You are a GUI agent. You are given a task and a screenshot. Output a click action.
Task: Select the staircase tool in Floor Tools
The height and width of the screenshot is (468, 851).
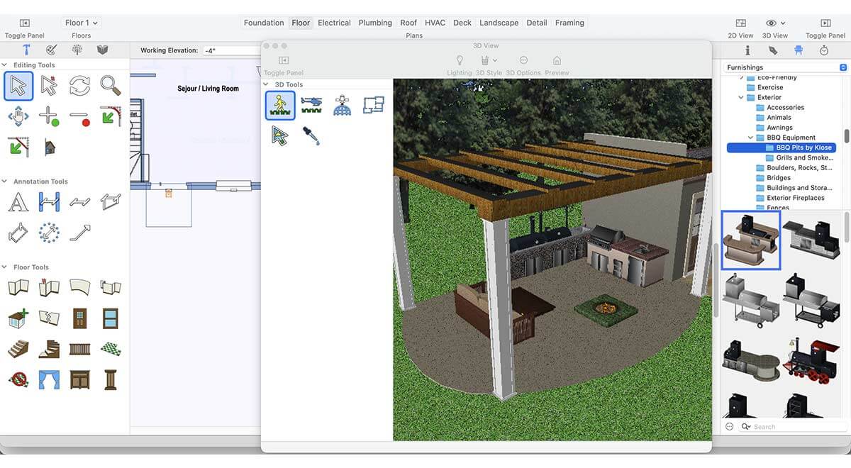pos(18,348)
